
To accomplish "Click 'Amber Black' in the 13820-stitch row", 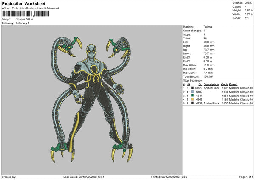I will 211,88.
